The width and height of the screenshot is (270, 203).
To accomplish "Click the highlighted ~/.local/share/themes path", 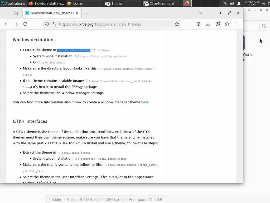I will 74,50.
